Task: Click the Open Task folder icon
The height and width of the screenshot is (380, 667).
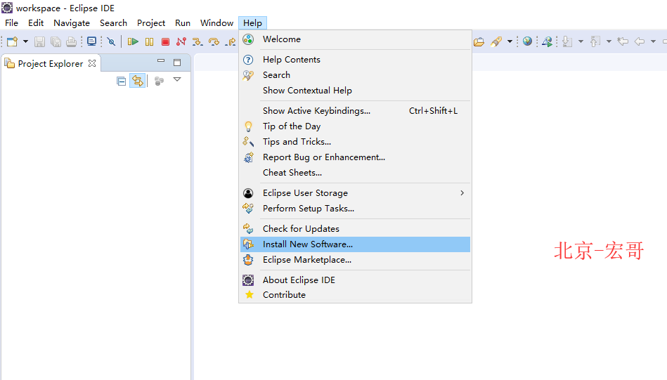Action: point(479,41)
